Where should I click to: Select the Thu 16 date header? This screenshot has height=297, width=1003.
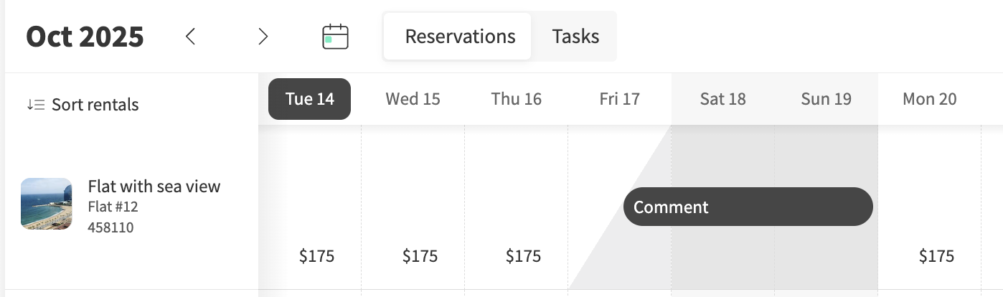coord(516,99)
